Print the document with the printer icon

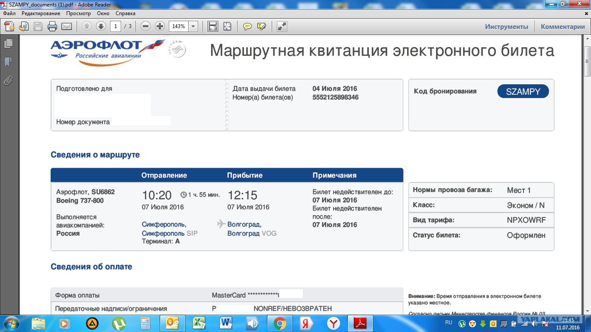pos(52,26)
